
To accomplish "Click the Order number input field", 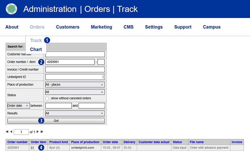I will click(70, 62).
